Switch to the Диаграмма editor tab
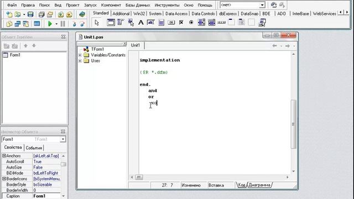Viewport: 354px width, 199px height. (x=259, y=185)
